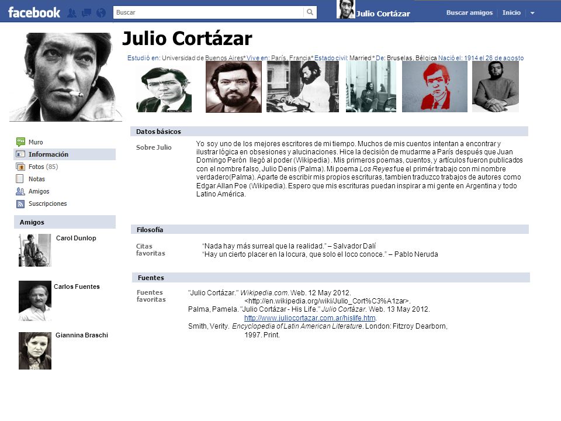Focus the Buscar search field
Viewport: 561px width, 421px height.
209,12
